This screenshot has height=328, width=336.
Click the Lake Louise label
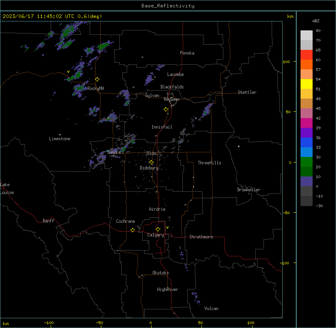(7, 189)
